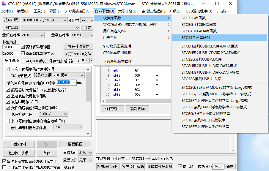This screenshot has width=269, height=171.
Task: Click the code view horizontal scrollbar left arrow
Action: coord(103,101)
